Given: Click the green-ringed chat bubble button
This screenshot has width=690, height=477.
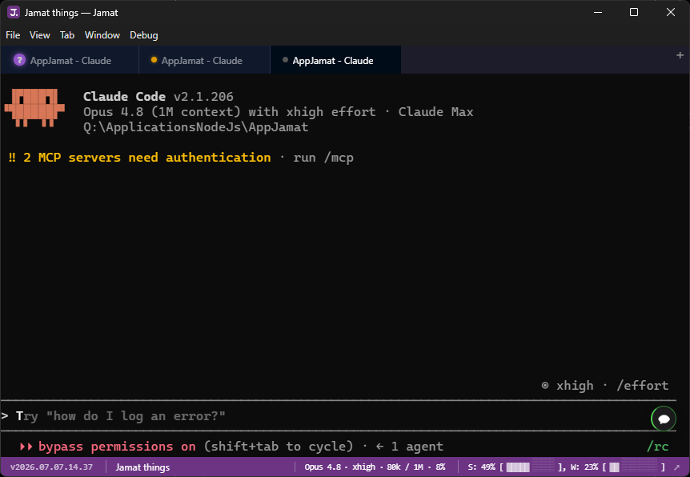Looking at the screenshot, I should pos(664,419).
